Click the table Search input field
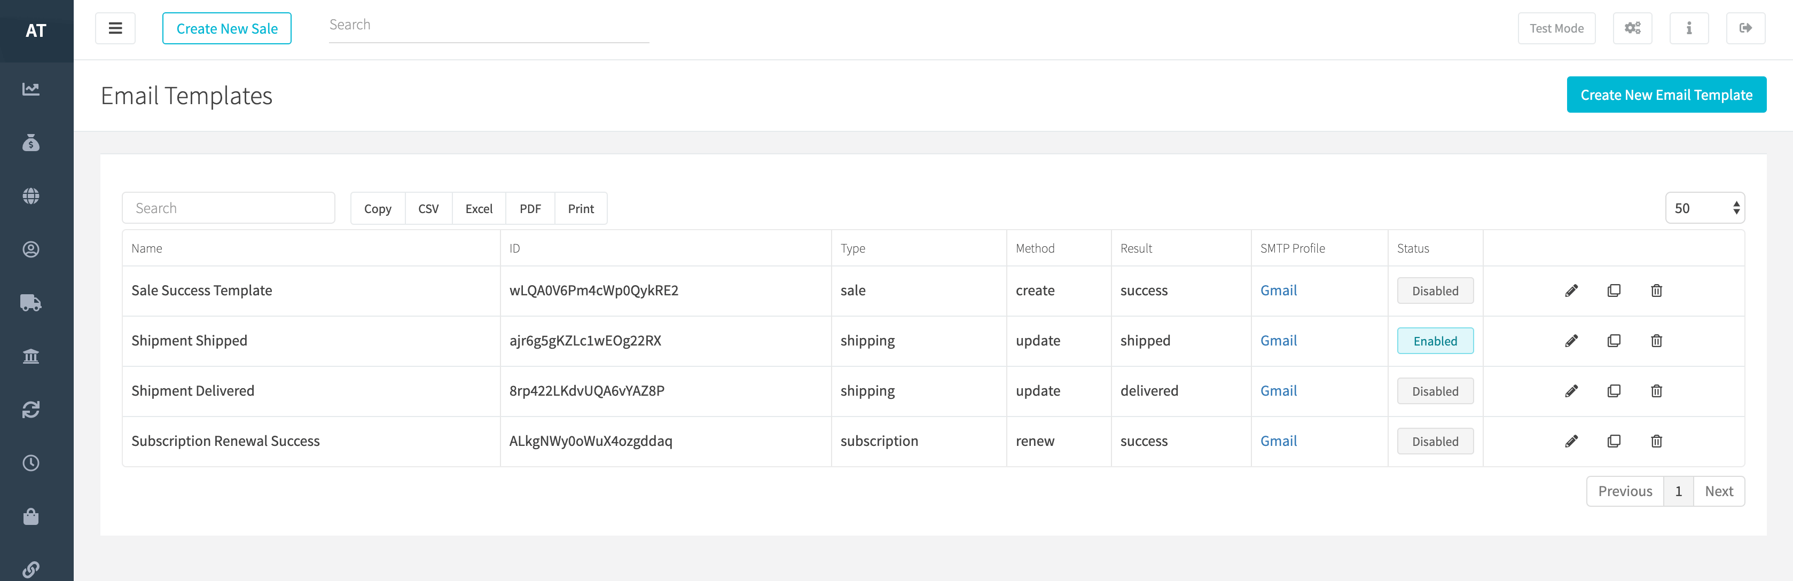This screenshot has width=1793, height=581. click(228, 208)
